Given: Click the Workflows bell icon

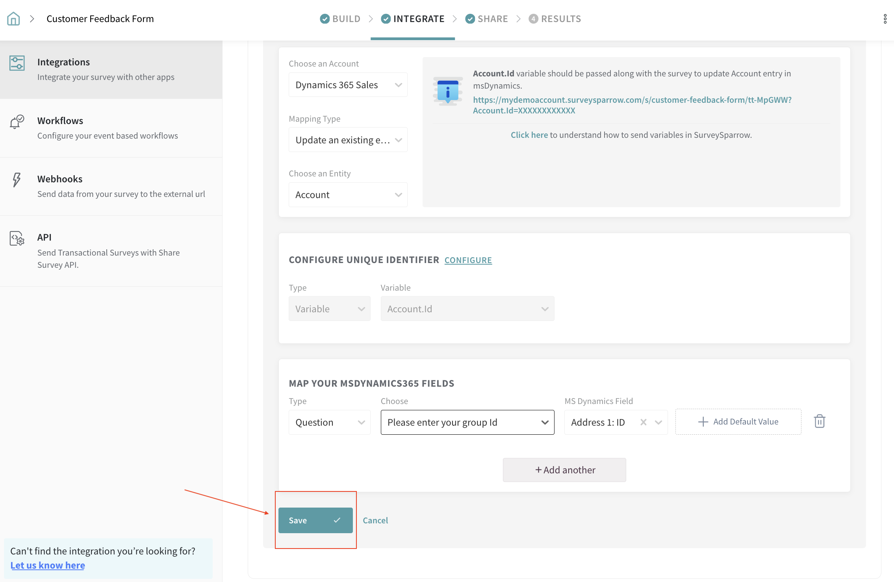Looking at the screenshot, I should (17, 122).
